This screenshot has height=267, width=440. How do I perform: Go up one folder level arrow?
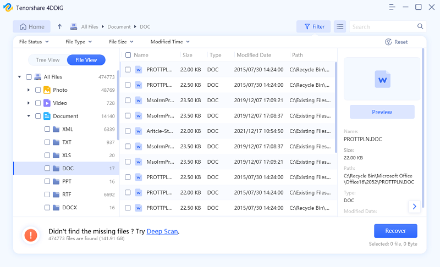tap(59, 26)
